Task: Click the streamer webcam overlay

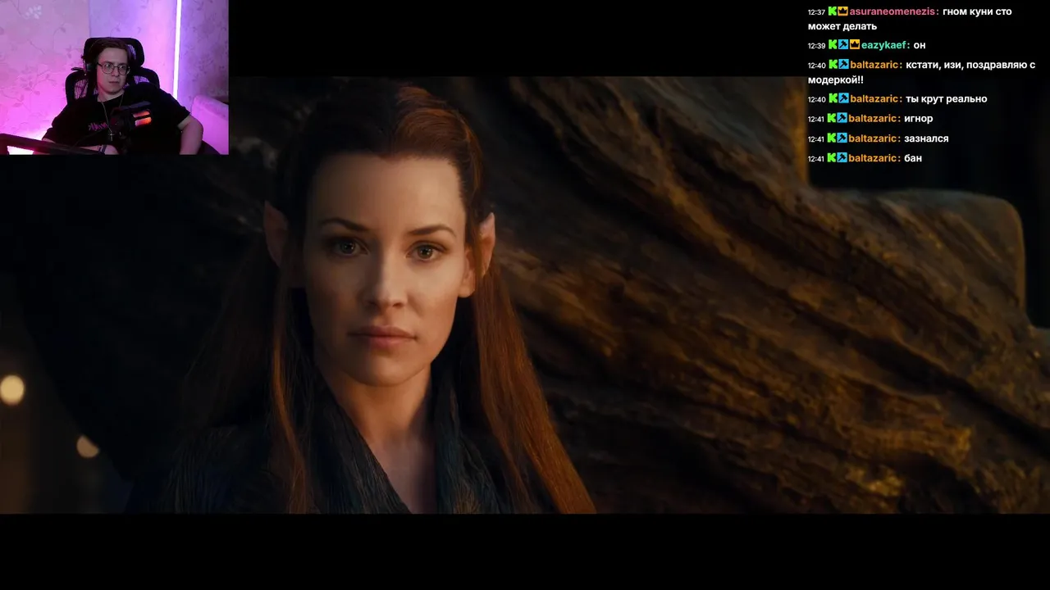Action: [x=114, y=77]
